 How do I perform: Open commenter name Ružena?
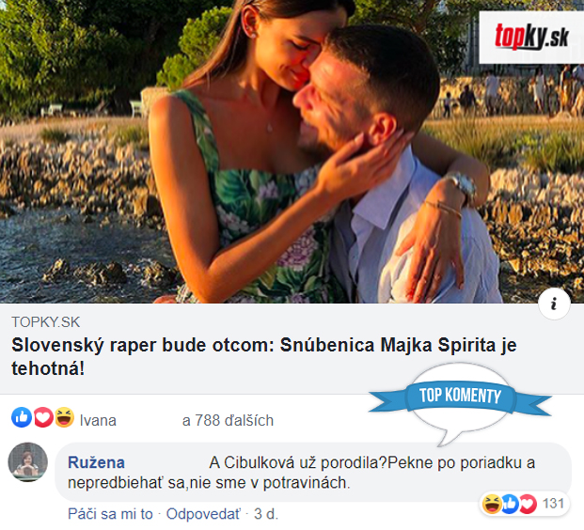[x=96, y=462]
